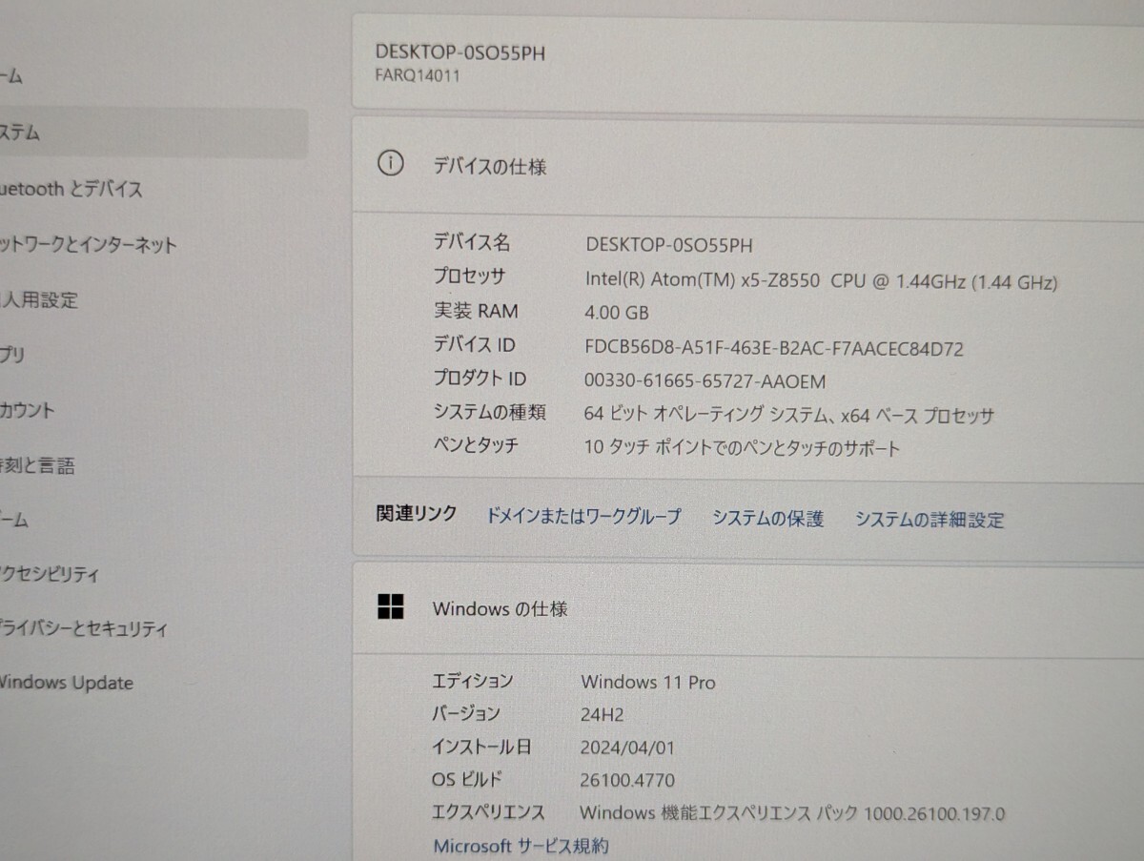Click the デバイス ID label
Image resolution: width=1144 pixels, height=861 pixels.
[474, 345]
